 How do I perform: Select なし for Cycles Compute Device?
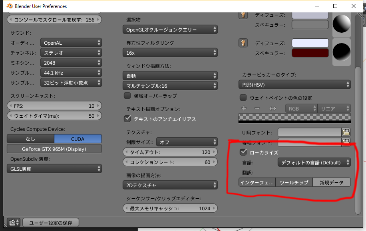31,139
